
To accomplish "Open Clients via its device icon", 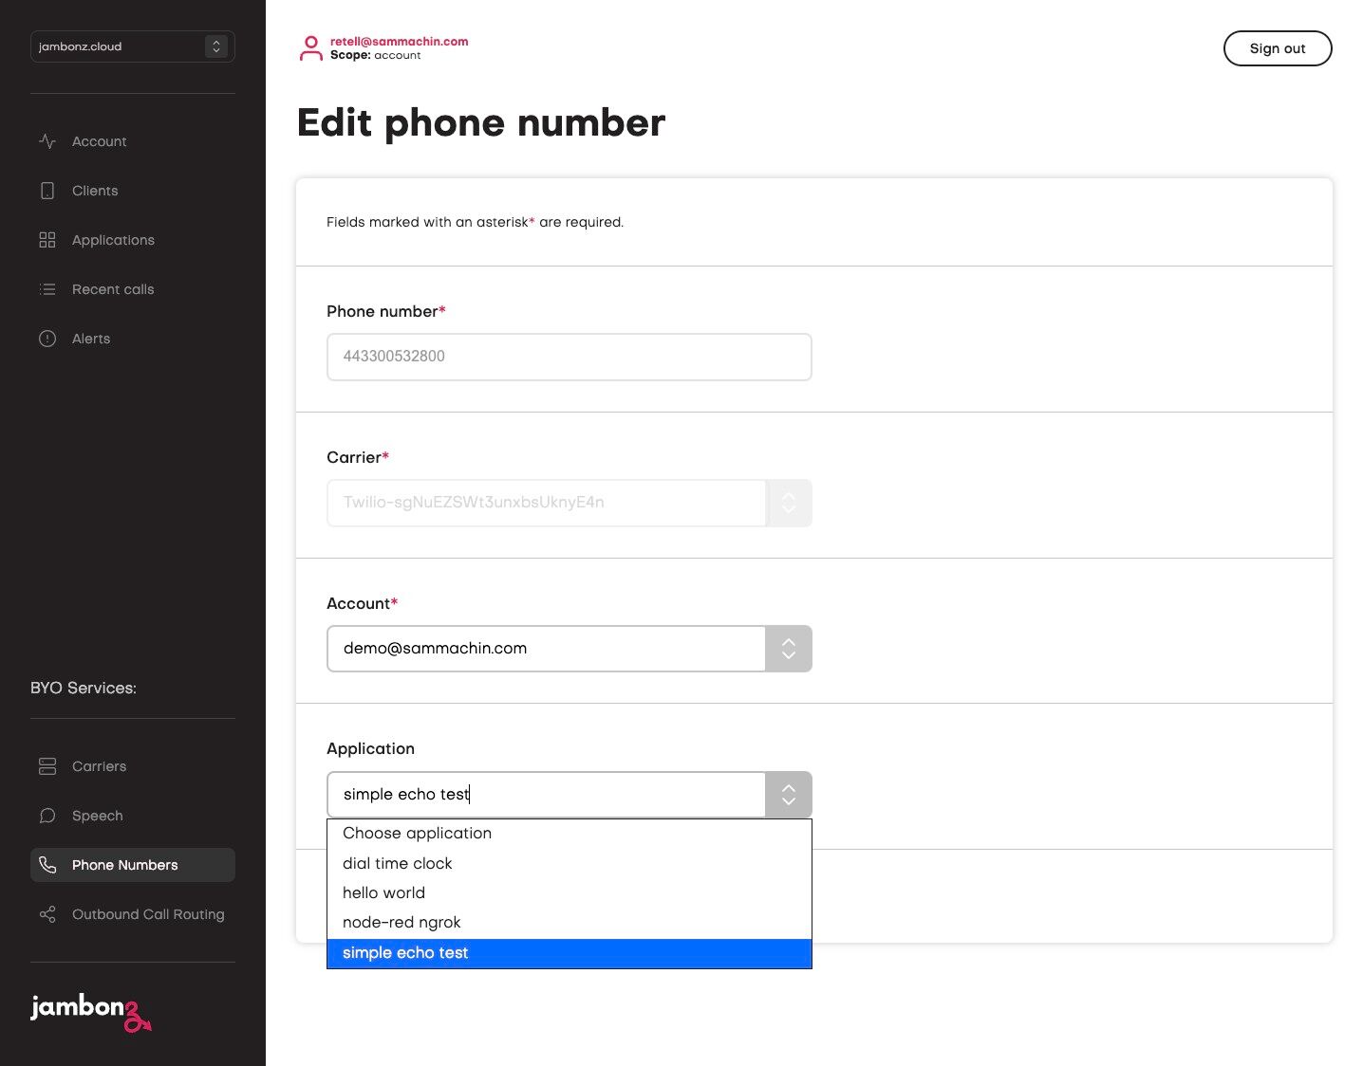I will pos(47,191).
